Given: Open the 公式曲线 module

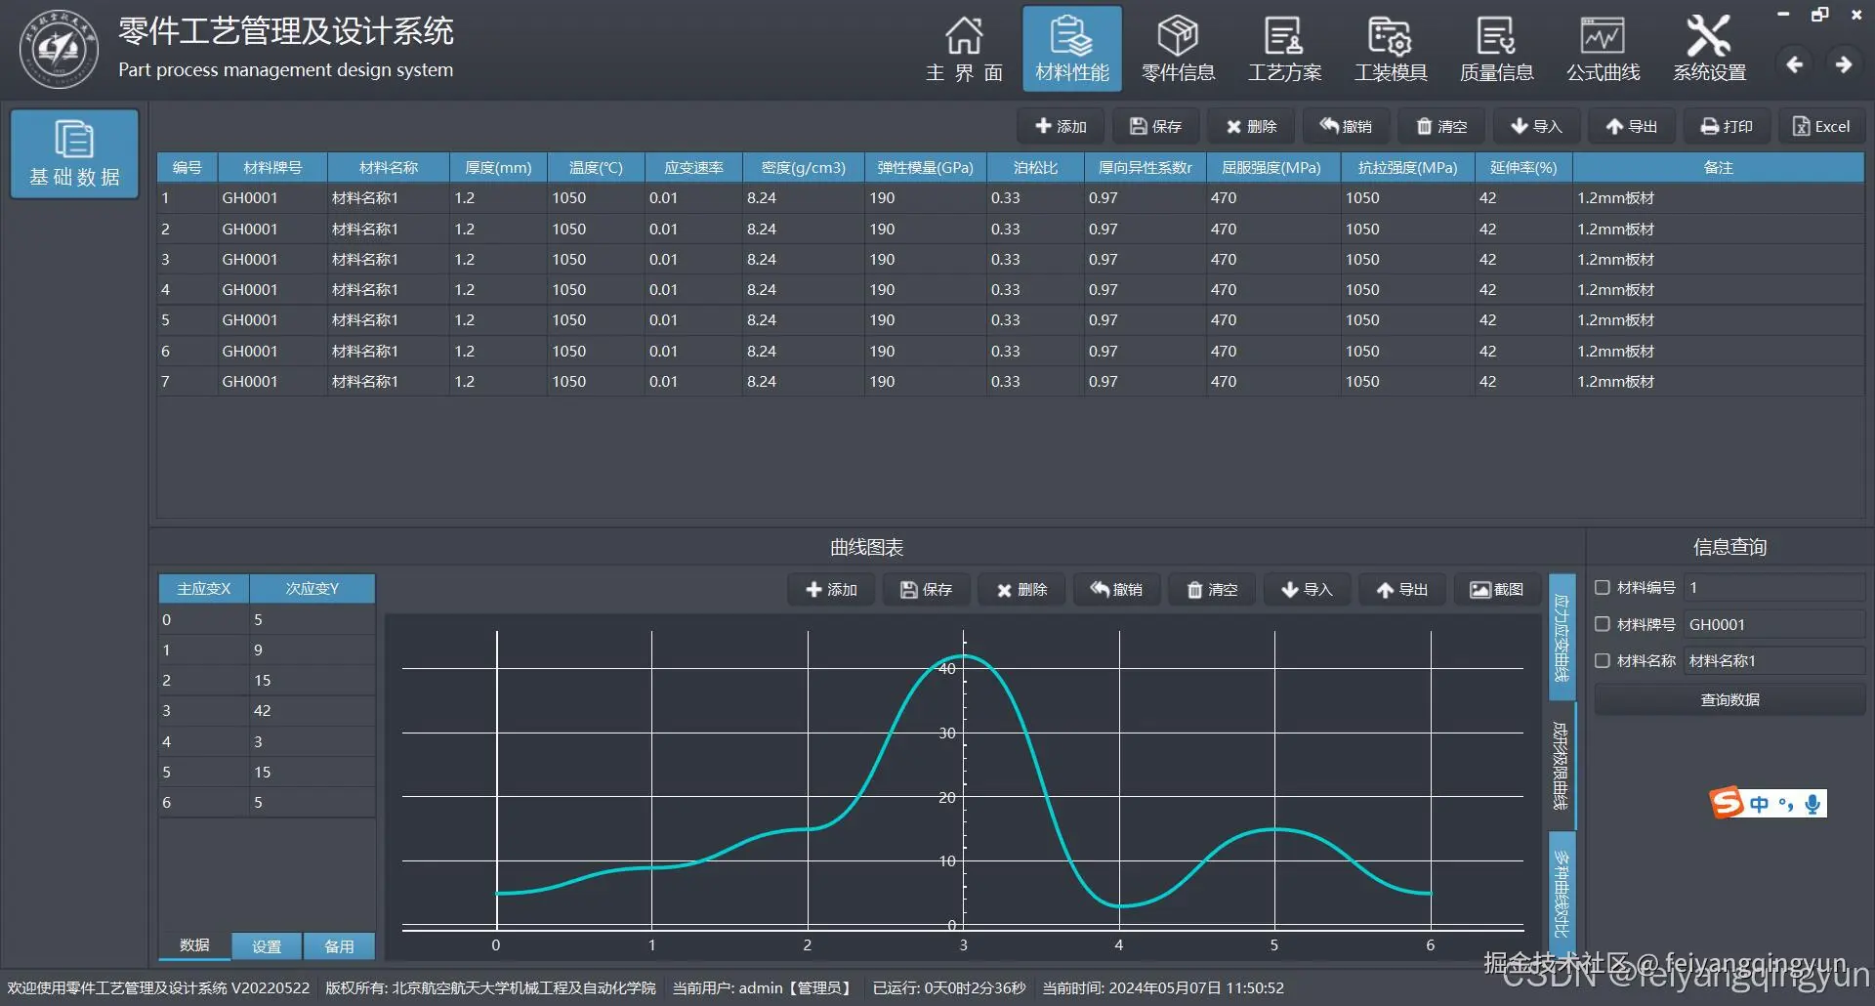Looking at the screenshot, I should [x=1603, y=49].
